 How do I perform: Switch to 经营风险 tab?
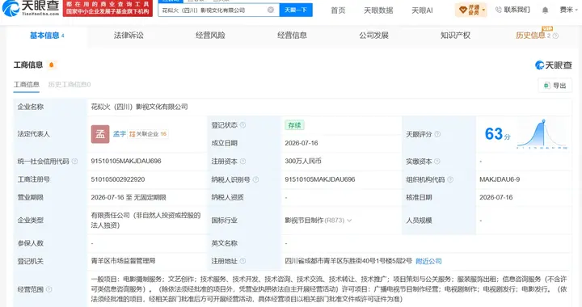210,36
